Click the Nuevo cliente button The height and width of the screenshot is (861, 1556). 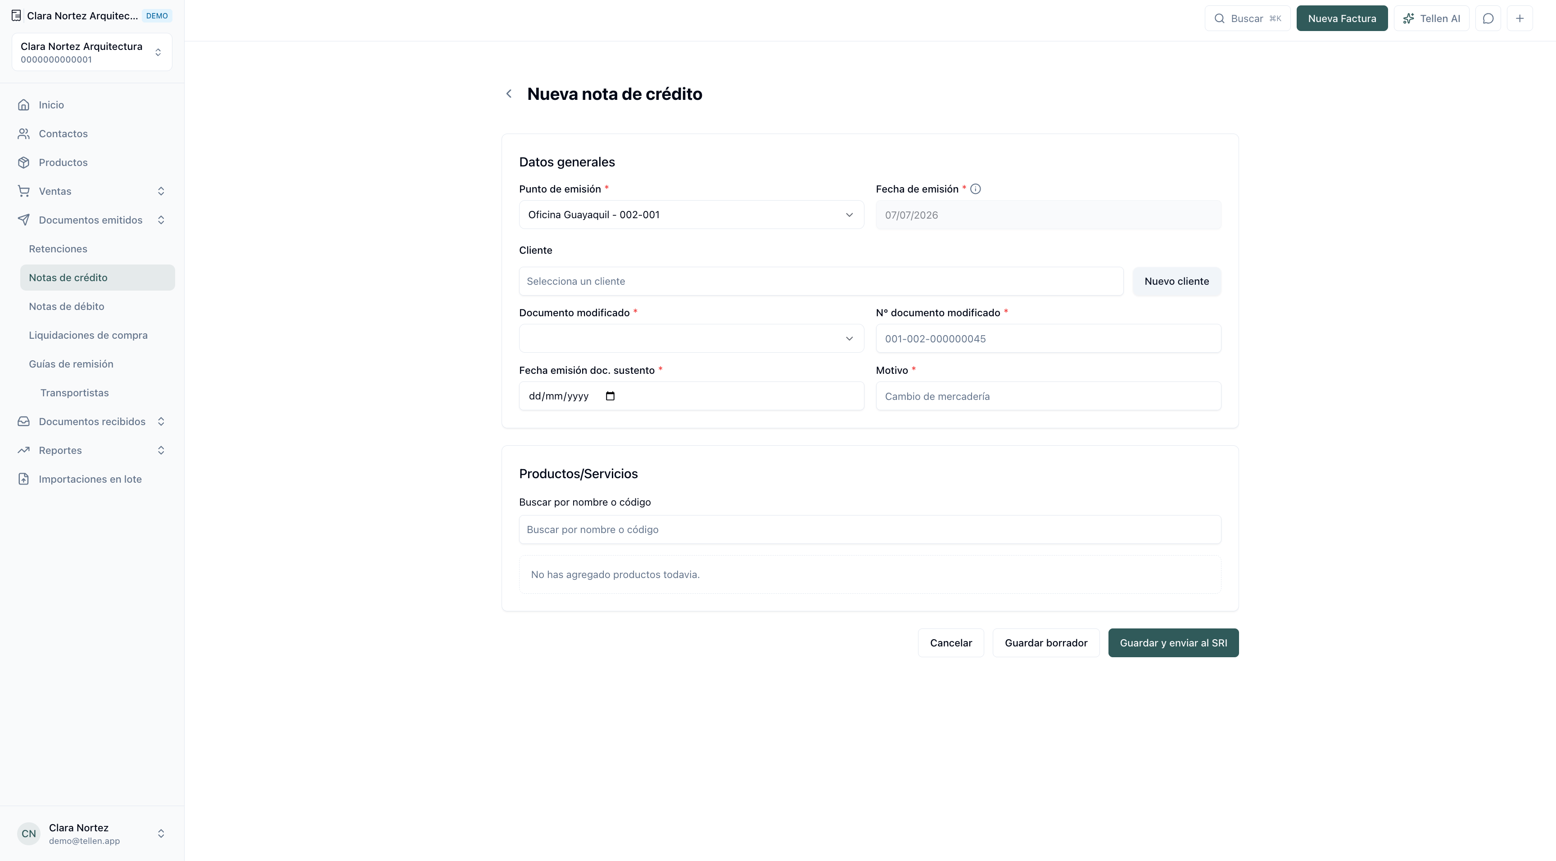(x=1176, y=281)
